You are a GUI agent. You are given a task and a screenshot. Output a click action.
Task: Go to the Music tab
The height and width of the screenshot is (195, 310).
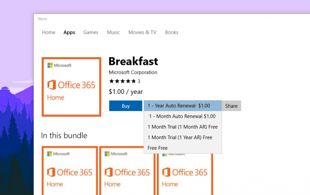[x=114, y=32]
